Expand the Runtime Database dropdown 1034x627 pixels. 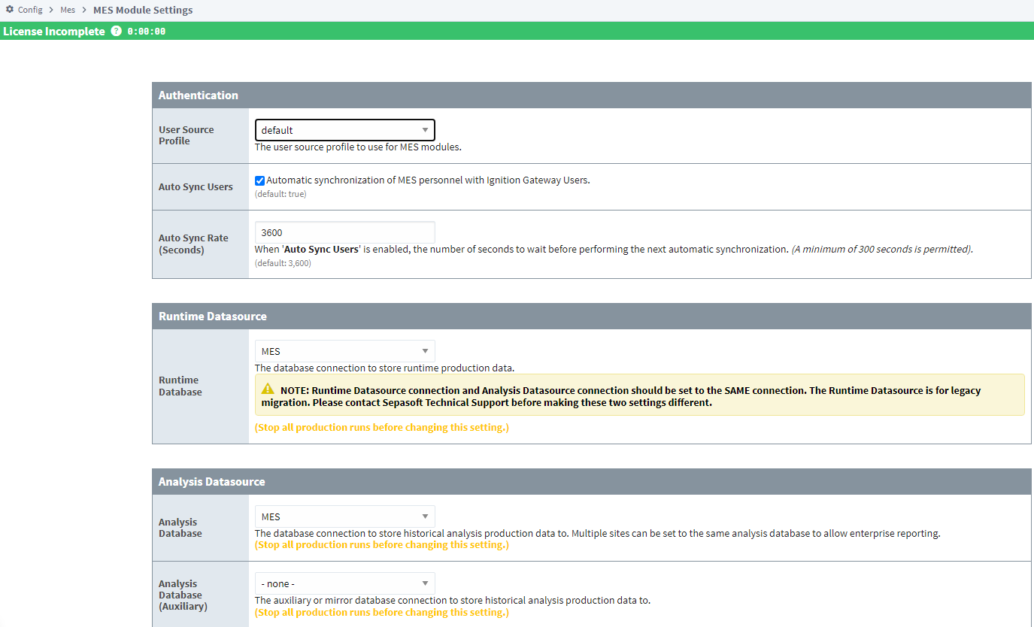coord(344,351)
